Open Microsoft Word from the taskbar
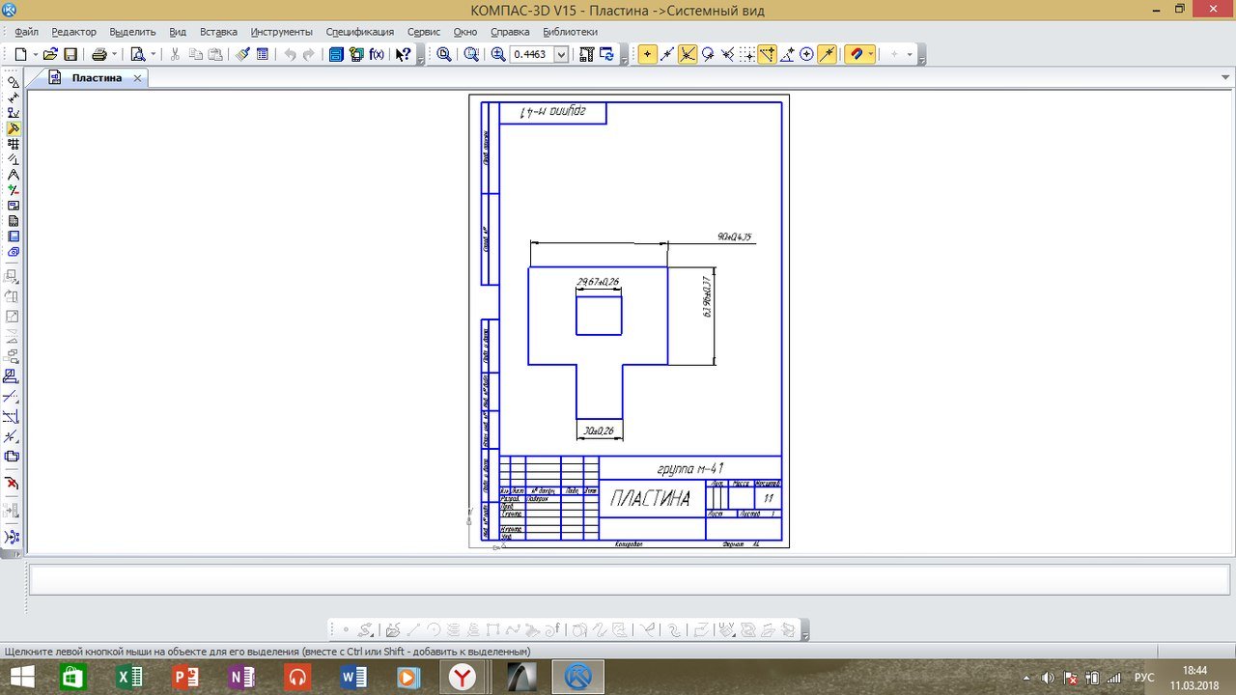Image resolution: width=1236 pixels, height=695 pixels. tap(353, 677)
